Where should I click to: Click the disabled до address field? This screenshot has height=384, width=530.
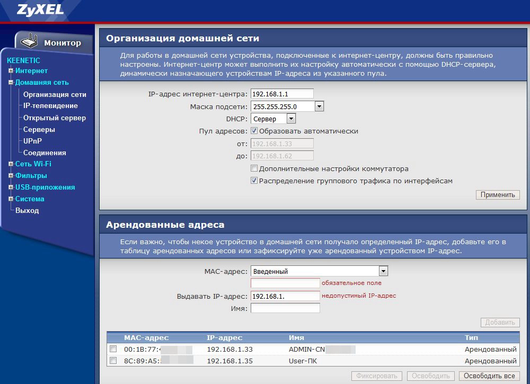282,156
